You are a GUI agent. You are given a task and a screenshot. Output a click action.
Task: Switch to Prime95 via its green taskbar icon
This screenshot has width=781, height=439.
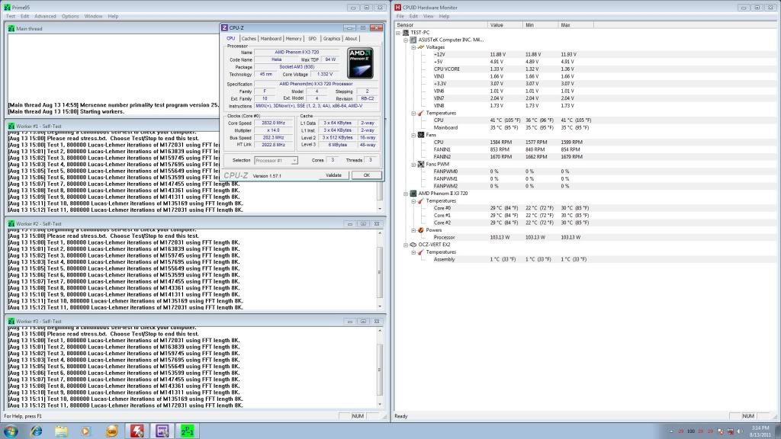188,431
